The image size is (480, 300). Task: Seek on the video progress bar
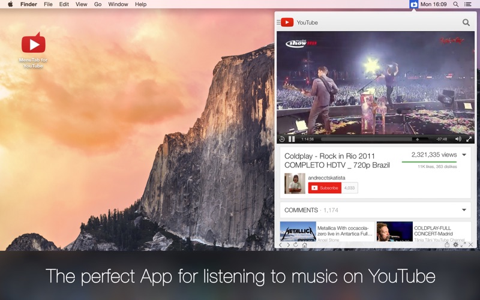374,139
